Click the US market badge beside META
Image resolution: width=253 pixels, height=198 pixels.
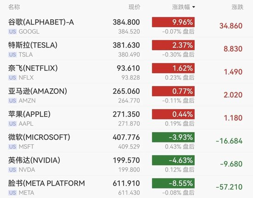tap(12, 192)
